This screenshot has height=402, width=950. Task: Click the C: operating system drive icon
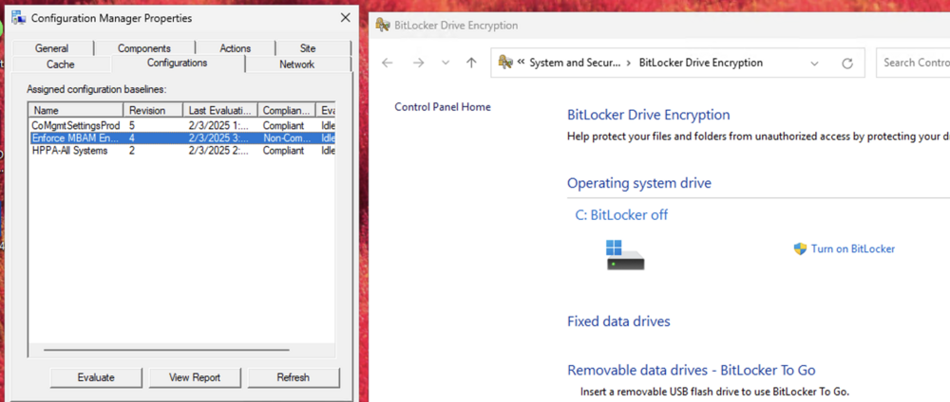point(625,254)
